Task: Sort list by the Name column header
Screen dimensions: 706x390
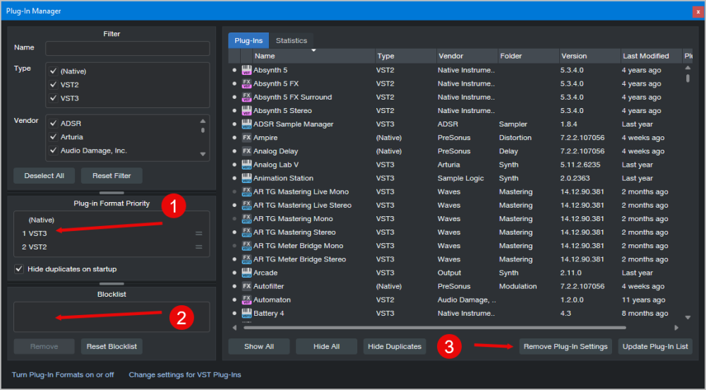Action: tap(314, 56)
